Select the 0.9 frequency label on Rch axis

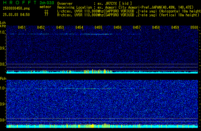3,104
